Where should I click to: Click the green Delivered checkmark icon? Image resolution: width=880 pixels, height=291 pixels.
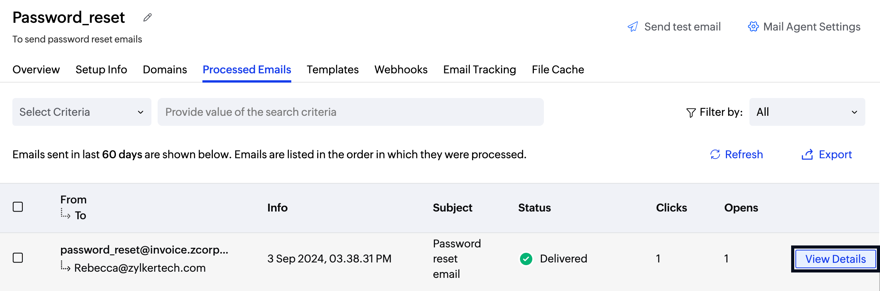526,259
